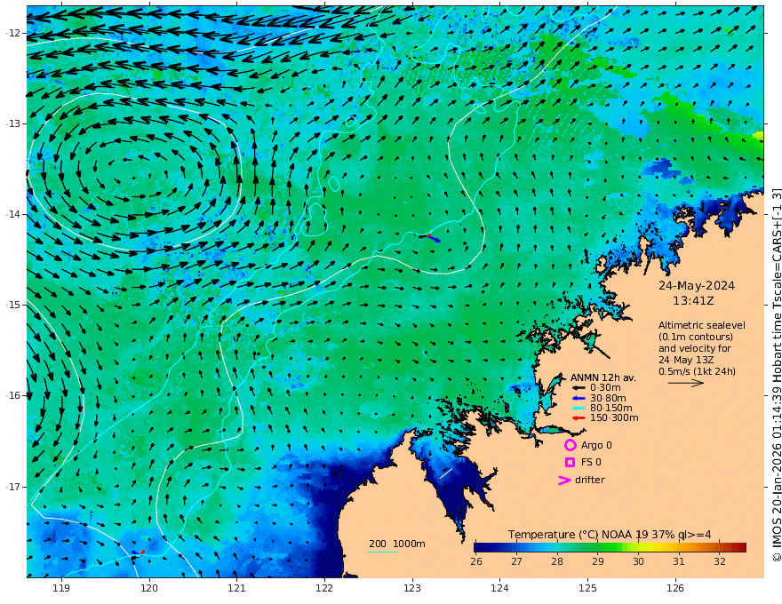Click the colorbar tick label 28
Screen dimensions: 782x604
[557, 561]
